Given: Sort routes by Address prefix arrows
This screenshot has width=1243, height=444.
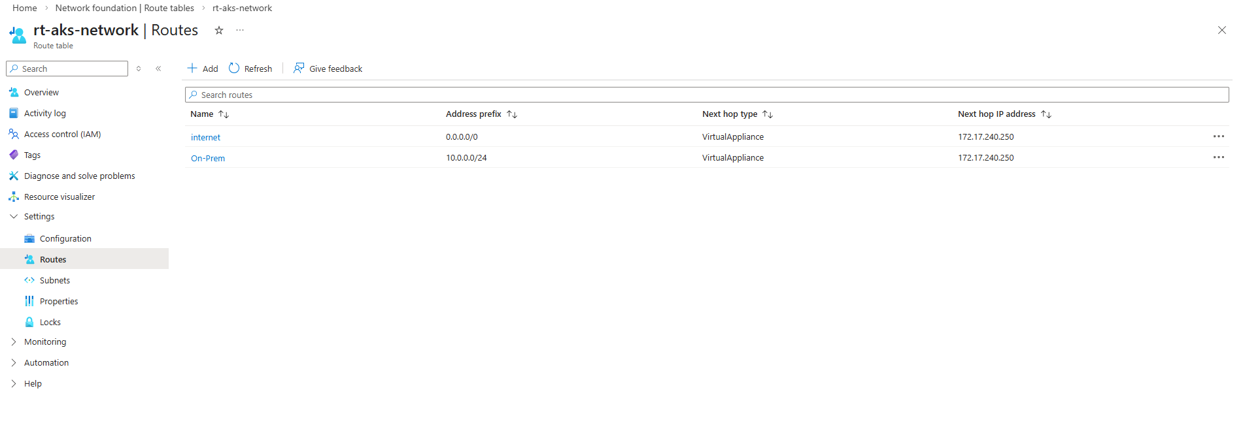Looking at the screenshot, I should click(512, 114).
